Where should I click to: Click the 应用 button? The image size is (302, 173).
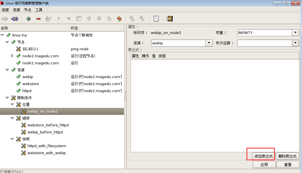pos(264,165)
